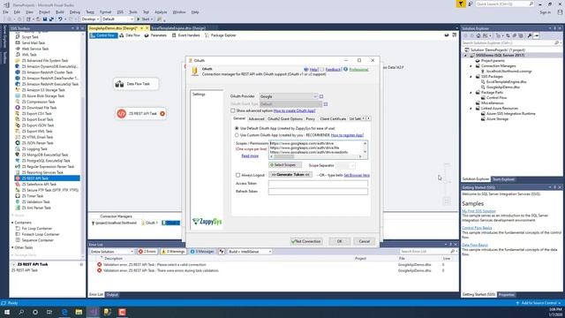565x318 pixels.
Task: Switch to OAuth2 Grant Options tab
Action: (285, 119)
